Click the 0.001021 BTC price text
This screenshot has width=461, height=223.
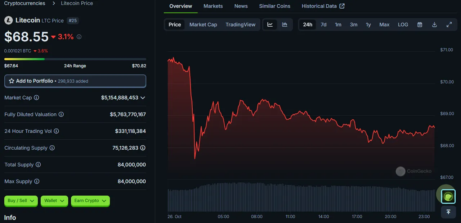coord(18,51)
